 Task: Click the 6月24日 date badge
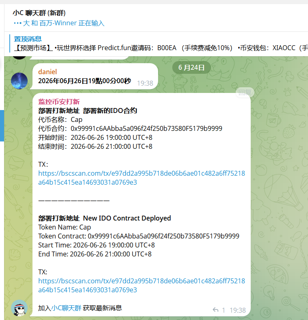coord(191,68)
